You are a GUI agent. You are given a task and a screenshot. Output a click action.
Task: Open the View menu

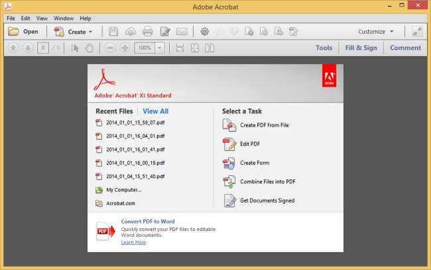point(42,19)
